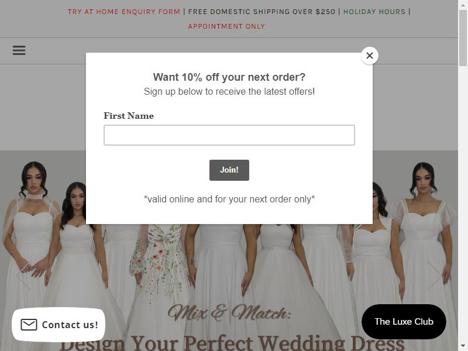This screenshot has height=351, width=468.
Task: Click the envelope icon in Contact widget
Action: (x=29, y=325)
